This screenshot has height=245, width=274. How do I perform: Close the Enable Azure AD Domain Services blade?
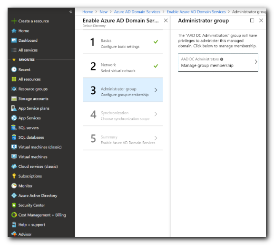[166, 20]
